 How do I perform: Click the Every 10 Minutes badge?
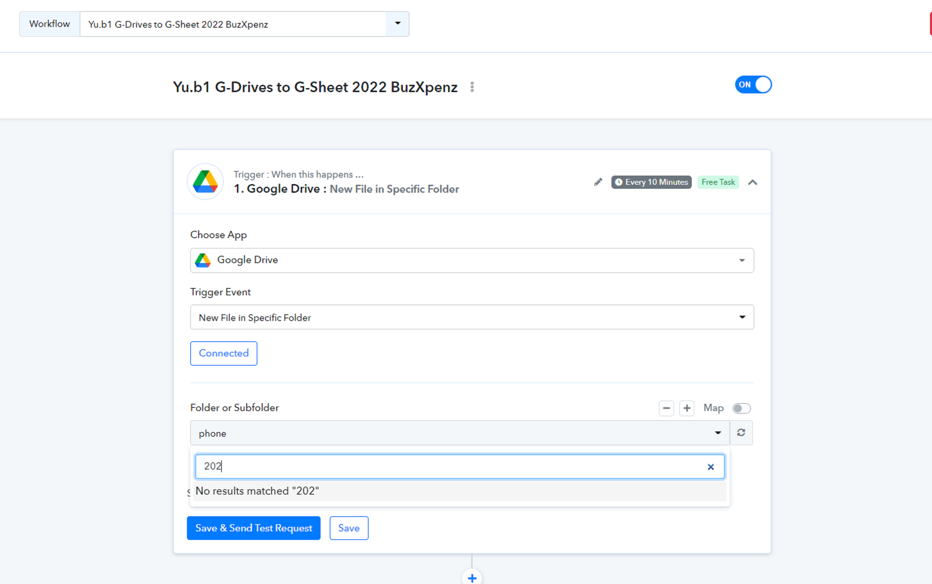651,182
